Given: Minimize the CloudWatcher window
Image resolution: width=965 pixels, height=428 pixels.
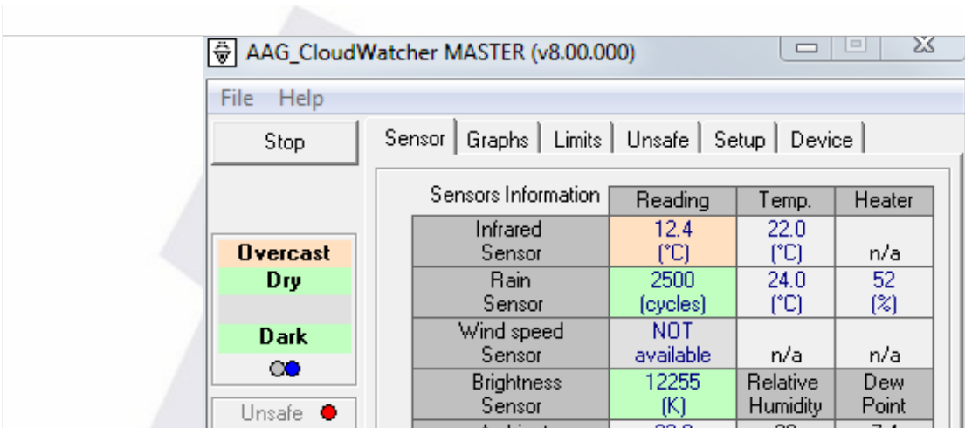Looking at the screenshot, I should [x=807, y=47].
